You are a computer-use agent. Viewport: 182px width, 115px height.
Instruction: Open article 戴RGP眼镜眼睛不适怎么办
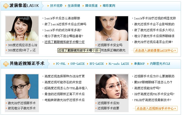tap(153, 82)
